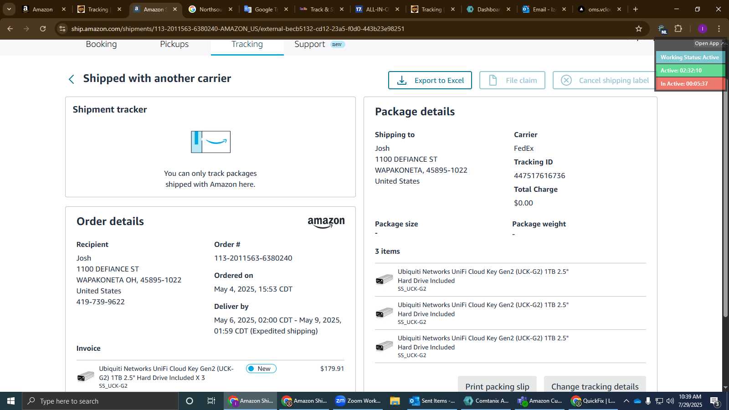
Task: Go back using the chevron beside Shipped heading
Action: (72, 79)
